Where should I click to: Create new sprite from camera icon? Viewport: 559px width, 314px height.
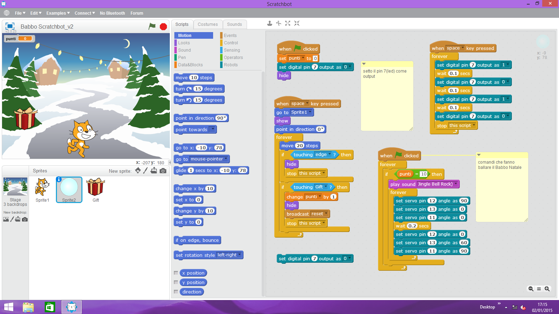click(163, 171)
